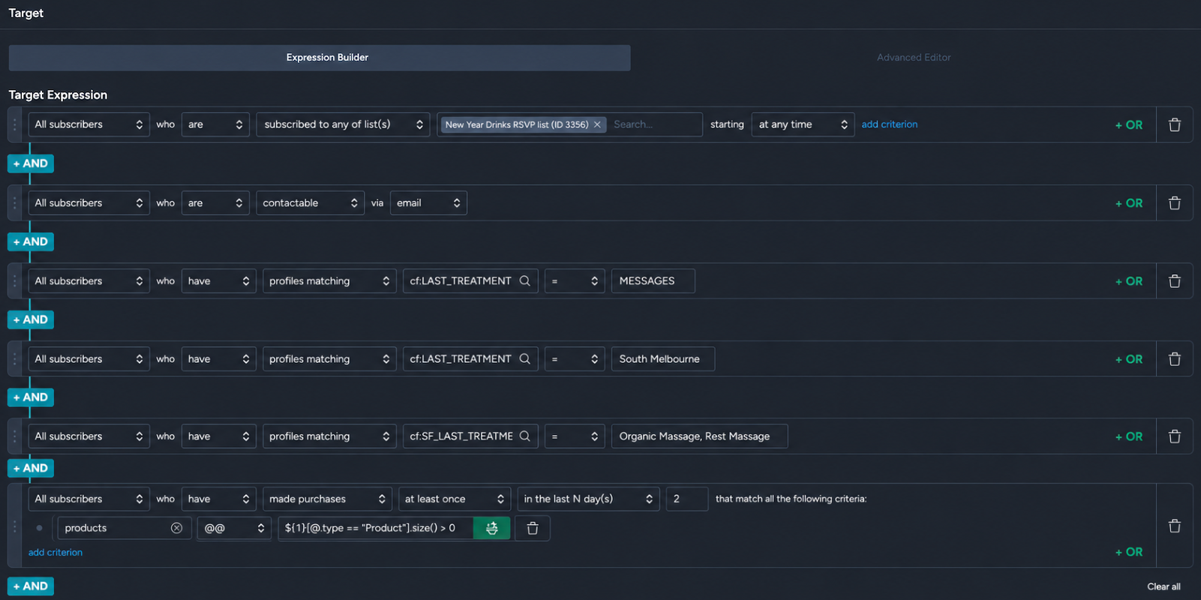
Task: Click Clear all
Action: pos(1163,586)
